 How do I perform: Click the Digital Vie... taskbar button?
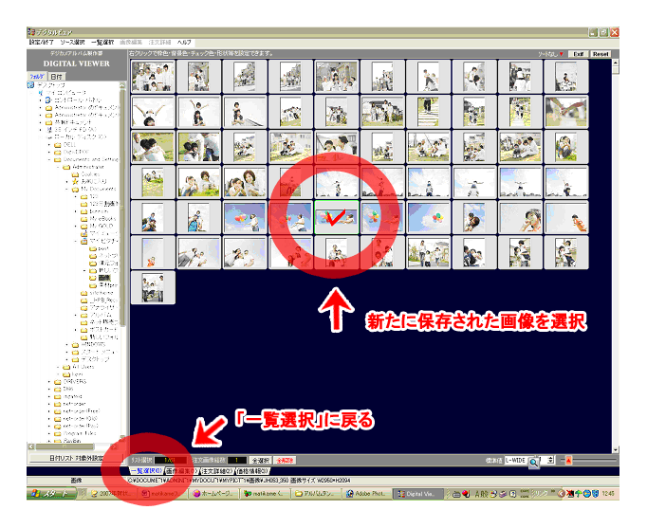(416, 494)
